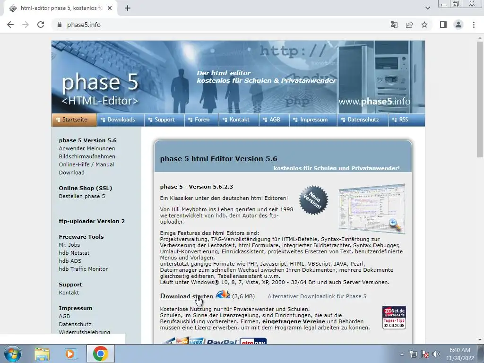Click the download globe icon beside Download starten

223,294
